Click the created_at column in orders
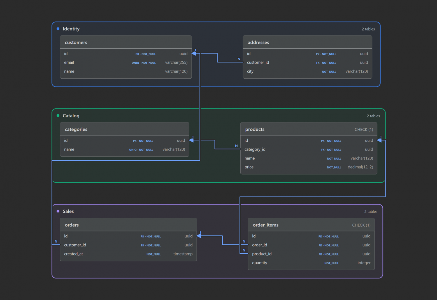Screen dimensions: 437x300 point(128,254)
